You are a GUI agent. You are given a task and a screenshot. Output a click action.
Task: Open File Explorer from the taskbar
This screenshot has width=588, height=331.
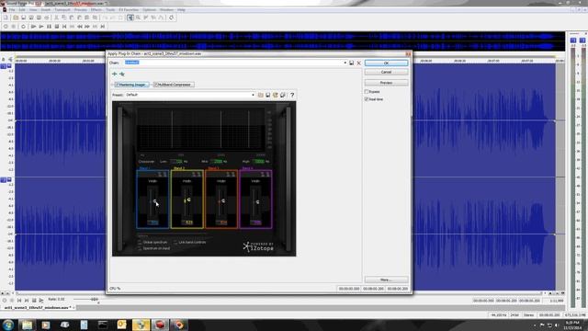point(27,325)
